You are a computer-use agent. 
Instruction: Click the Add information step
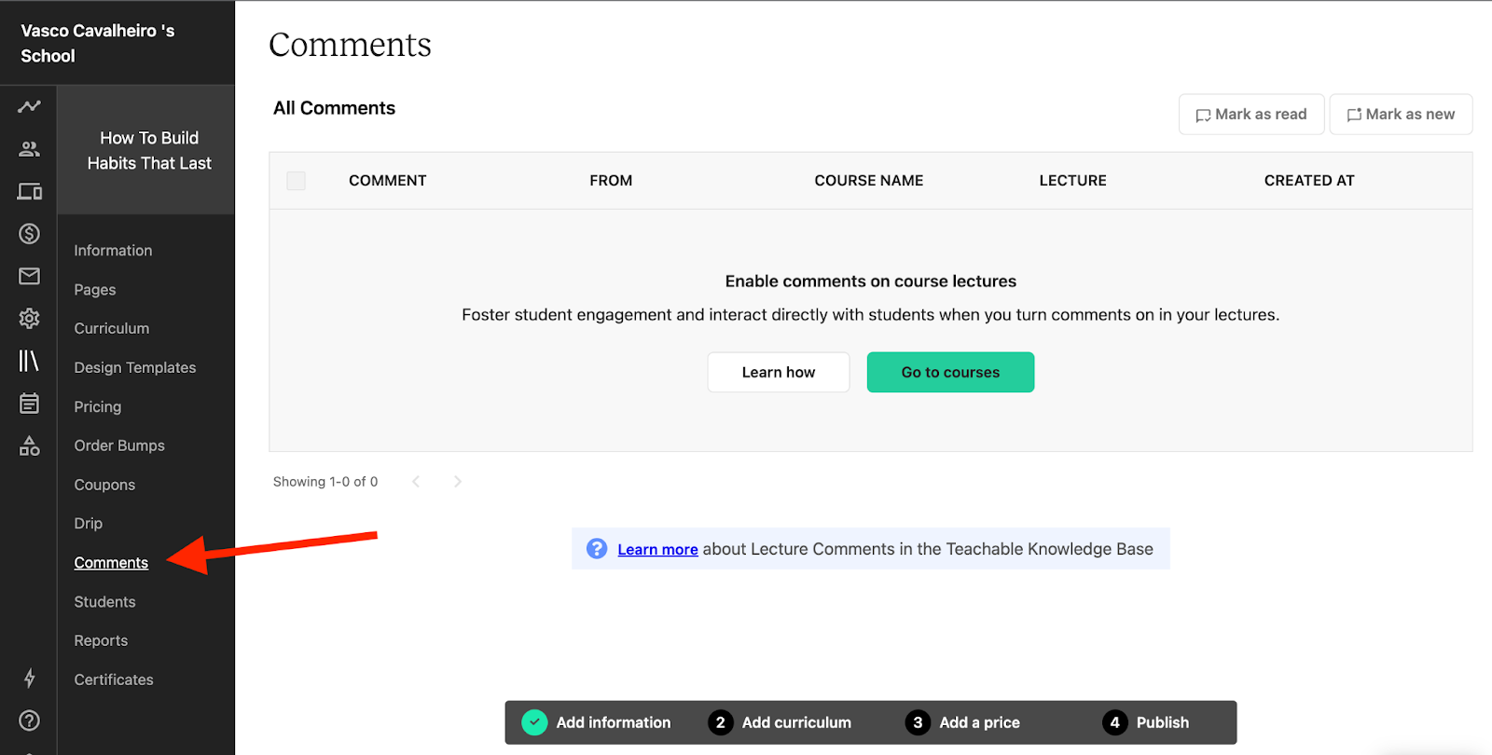614,722
